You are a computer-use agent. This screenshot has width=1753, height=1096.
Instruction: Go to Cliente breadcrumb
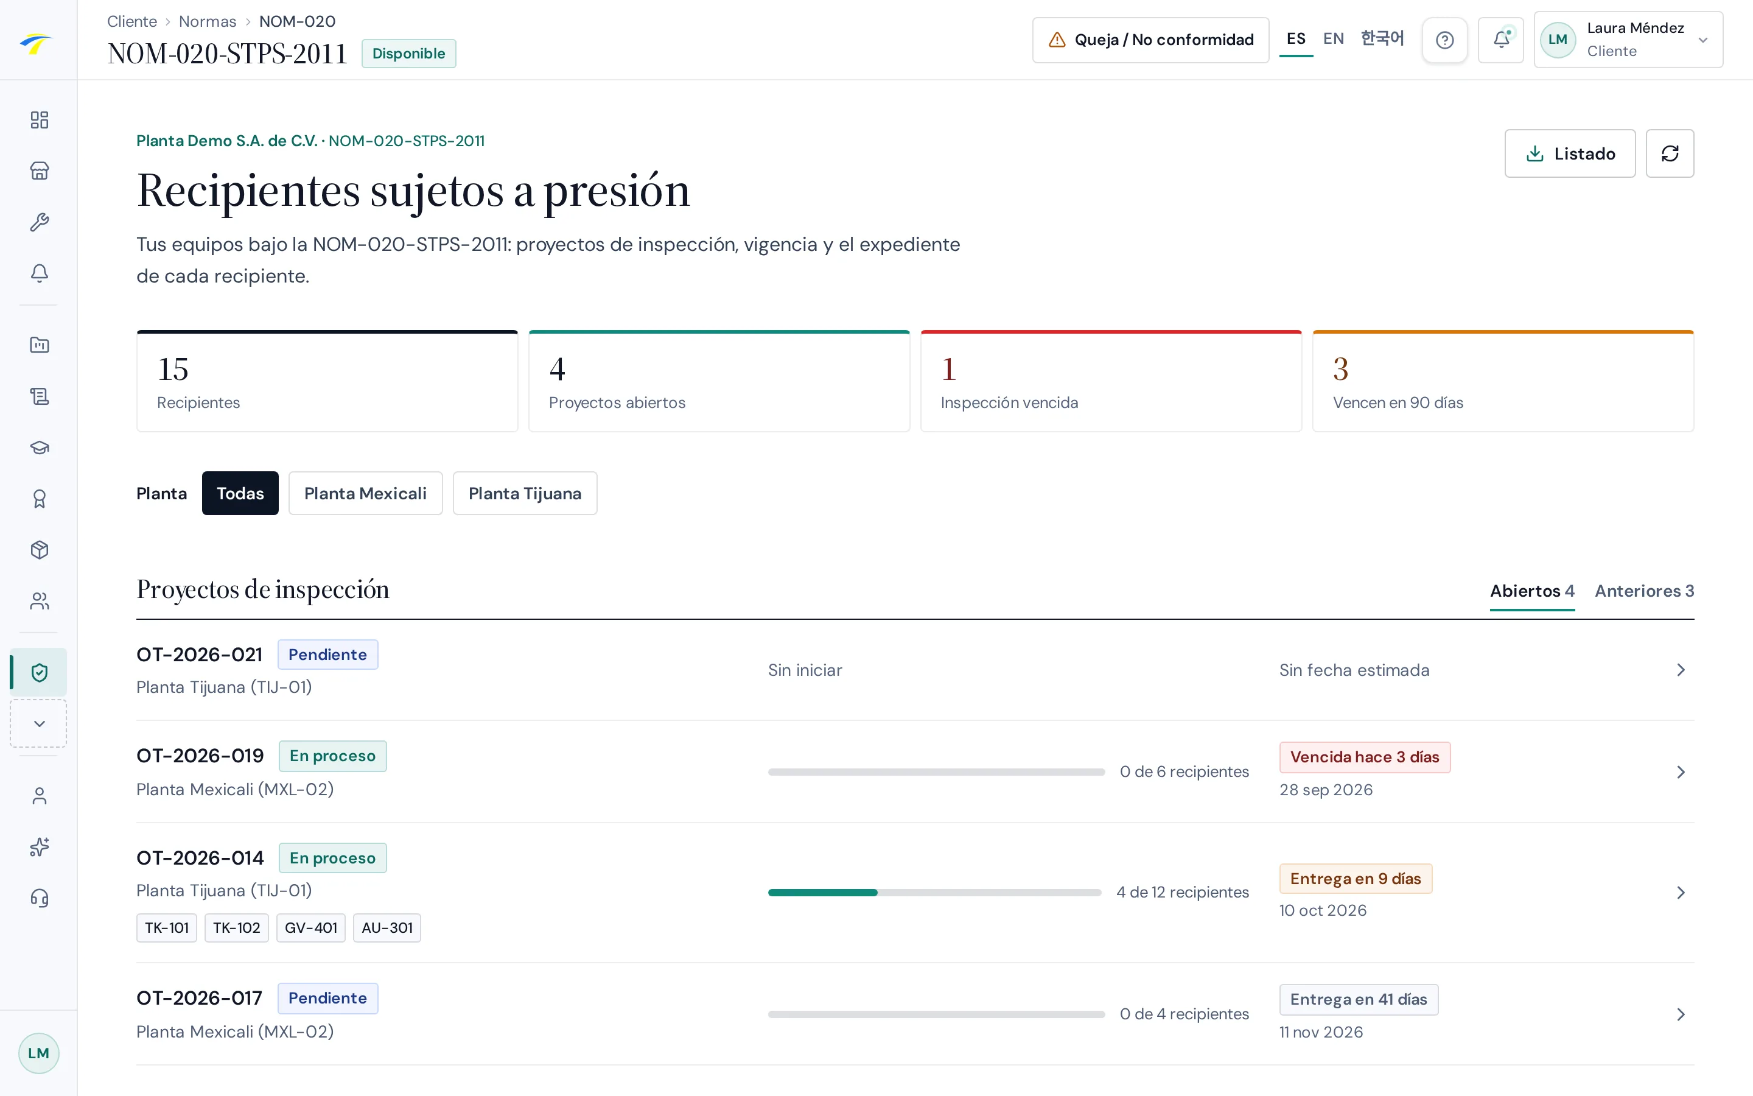tap(132, 21)
